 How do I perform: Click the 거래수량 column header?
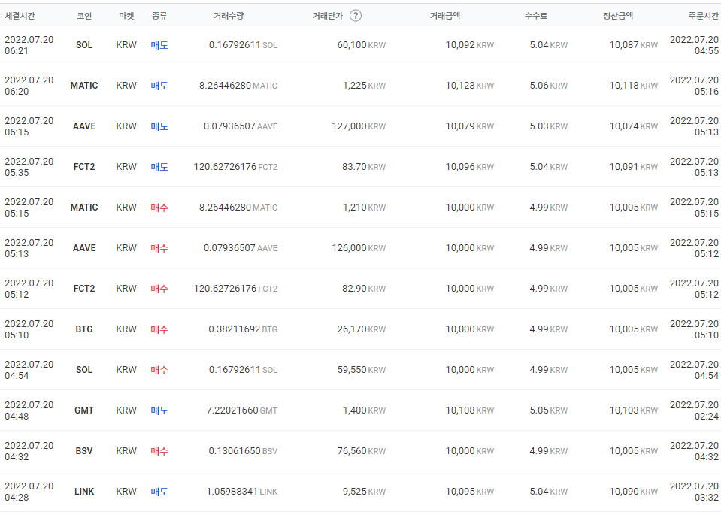(229, 16)
